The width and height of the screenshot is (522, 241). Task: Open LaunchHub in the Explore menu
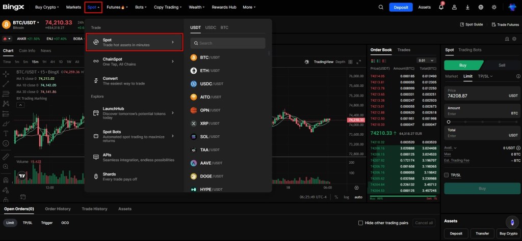[x=134, y=113]
